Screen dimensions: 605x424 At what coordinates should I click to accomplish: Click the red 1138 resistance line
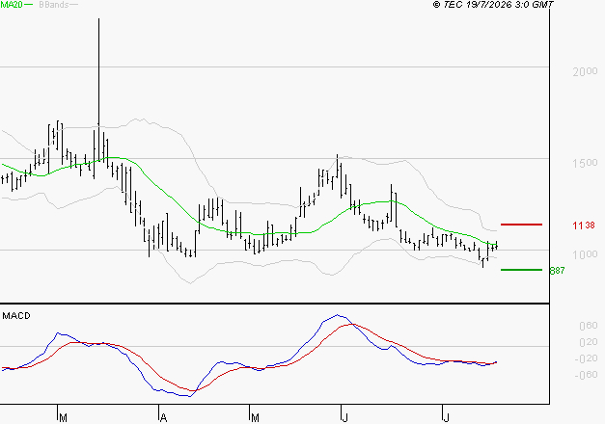pyautogui.click(x=521, y=225)
